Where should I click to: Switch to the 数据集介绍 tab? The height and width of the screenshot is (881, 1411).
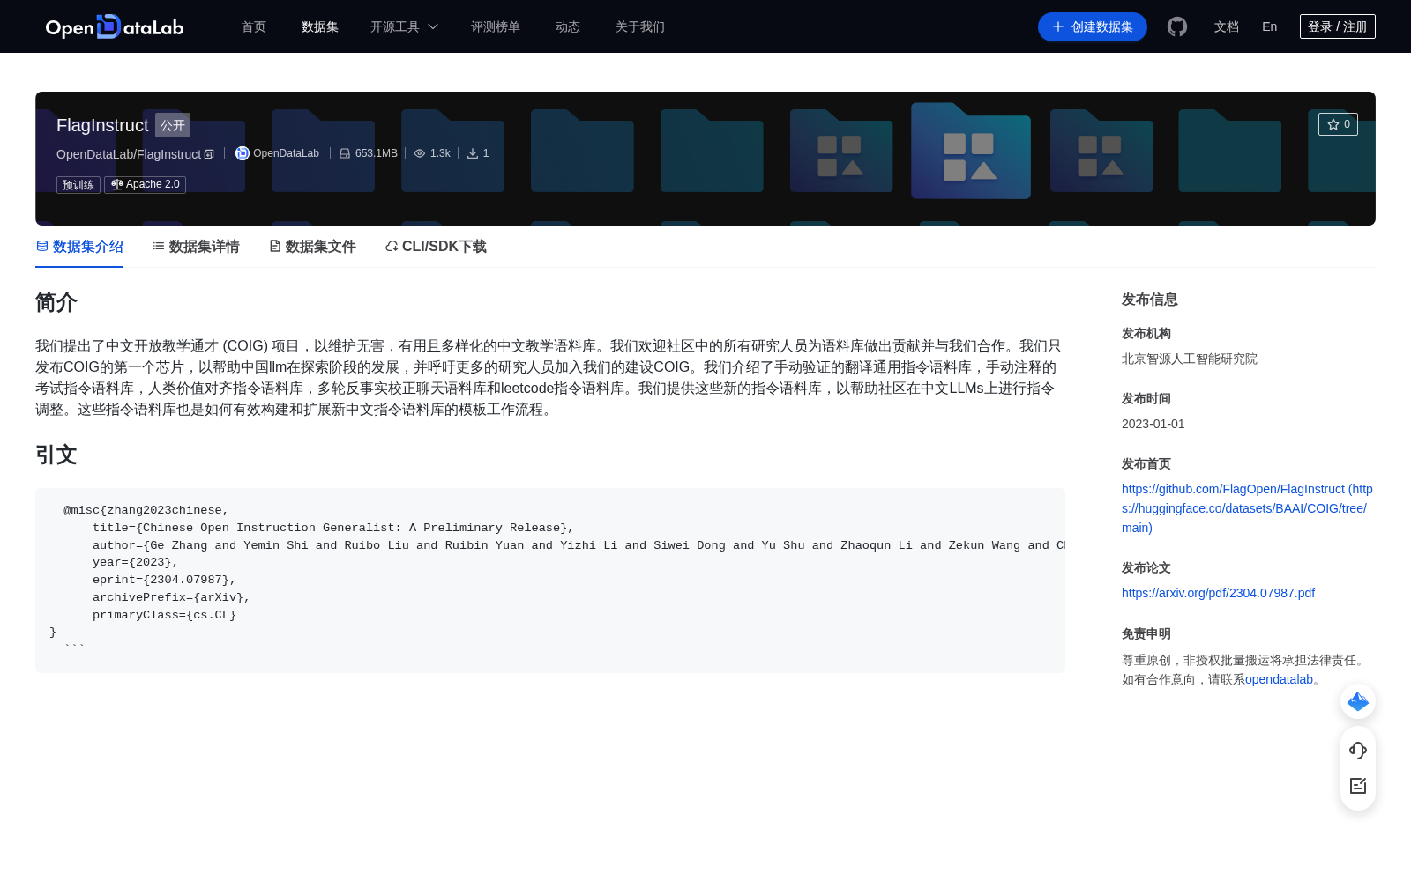pos(79,247)
